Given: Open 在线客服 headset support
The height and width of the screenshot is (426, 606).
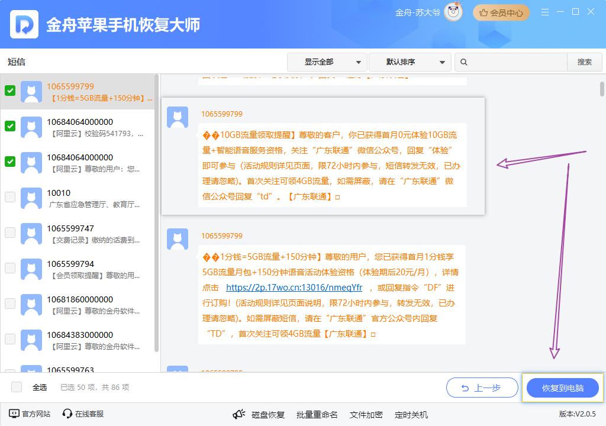Looking at the screenshot, I should (x=67, y=414).
